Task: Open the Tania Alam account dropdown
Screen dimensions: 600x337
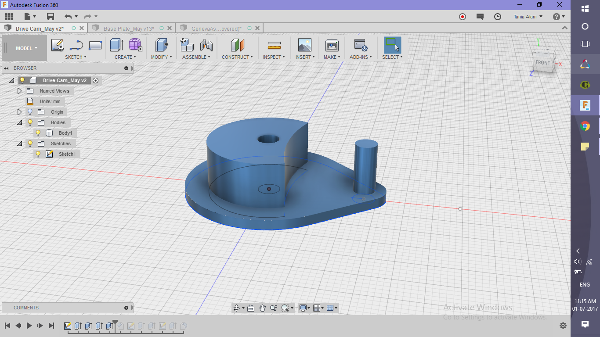Action: pyautogui.click(x=528, y=17)
